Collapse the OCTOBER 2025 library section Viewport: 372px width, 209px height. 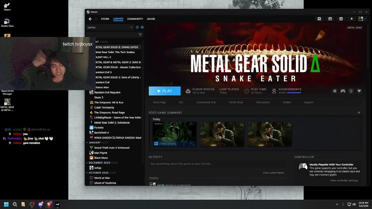pos(87,173)
